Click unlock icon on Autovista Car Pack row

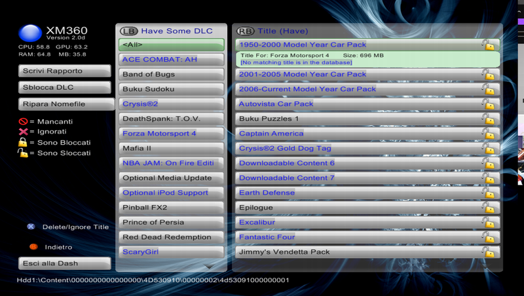[488, 104]
